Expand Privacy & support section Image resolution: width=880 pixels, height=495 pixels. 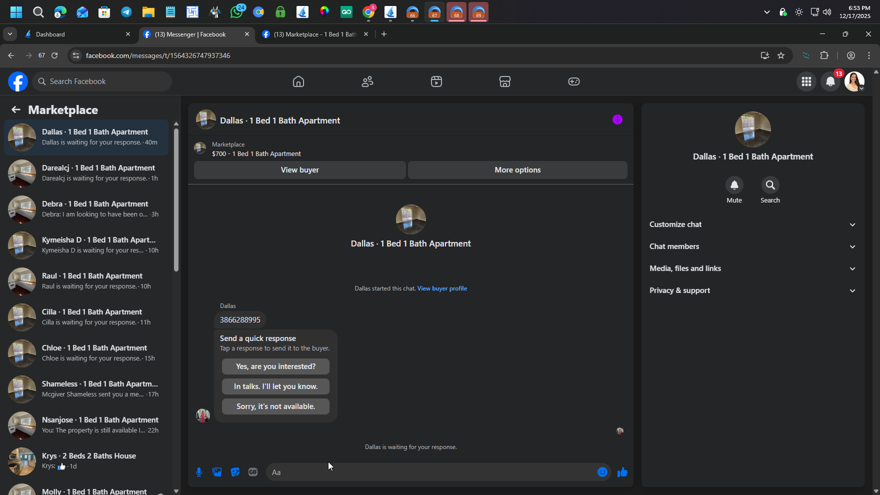coord(753,290)
